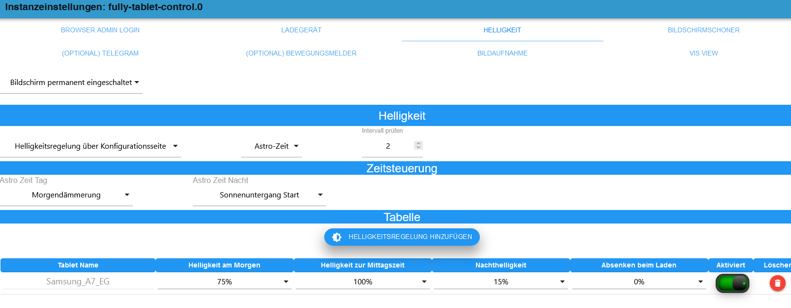The width and height of the screenshot is (791, 308).
Task: Click the Helligkeit am Morgen column header
Action: coord(225,265)
